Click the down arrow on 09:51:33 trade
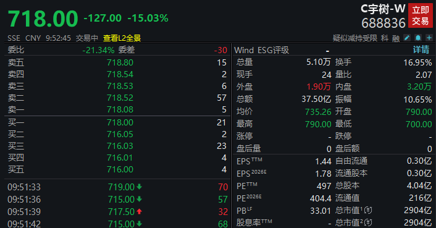Viewport: 436px width, 228px height. (140, 187)
